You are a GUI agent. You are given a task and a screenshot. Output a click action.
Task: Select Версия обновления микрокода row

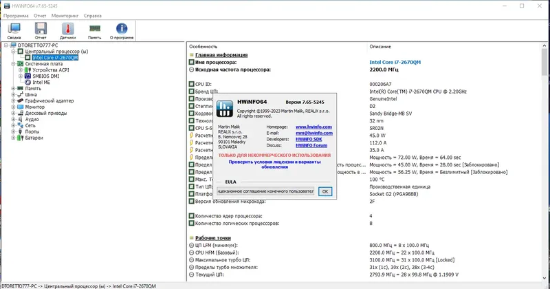click(x=364, y=202)
